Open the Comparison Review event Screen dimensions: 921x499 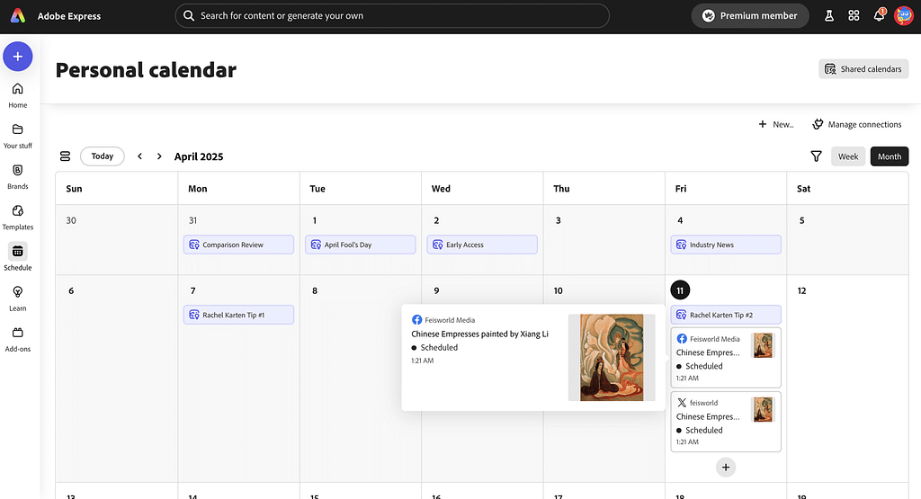pos(238,245)
